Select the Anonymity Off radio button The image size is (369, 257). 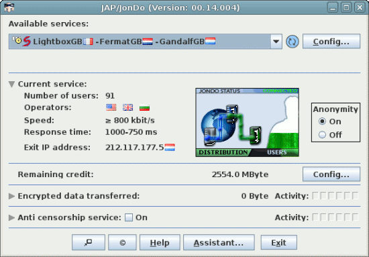click(x=322, y=135)
